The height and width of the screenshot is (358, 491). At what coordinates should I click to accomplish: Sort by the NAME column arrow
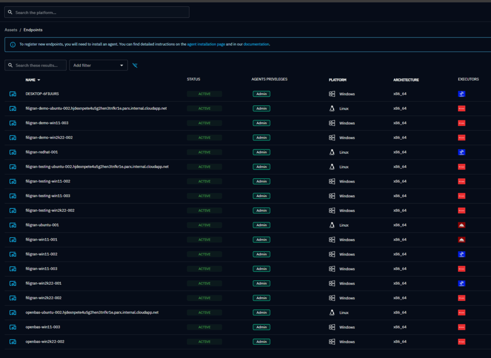39,80
